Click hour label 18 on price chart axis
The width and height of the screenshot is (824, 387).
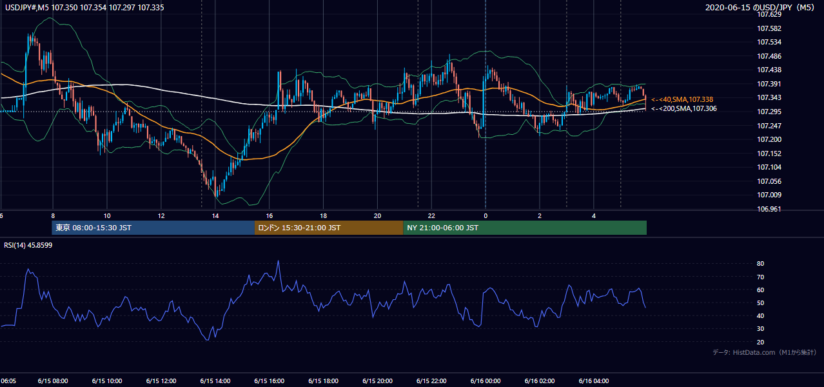point(324,216)
